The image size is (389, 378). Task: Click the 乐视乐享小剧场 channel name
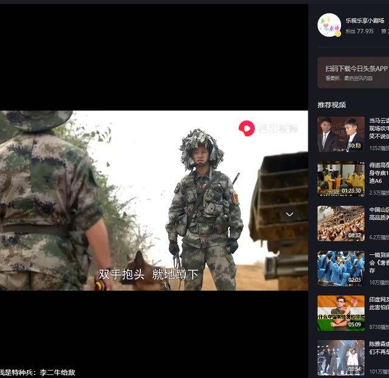(x=365, y=21)
